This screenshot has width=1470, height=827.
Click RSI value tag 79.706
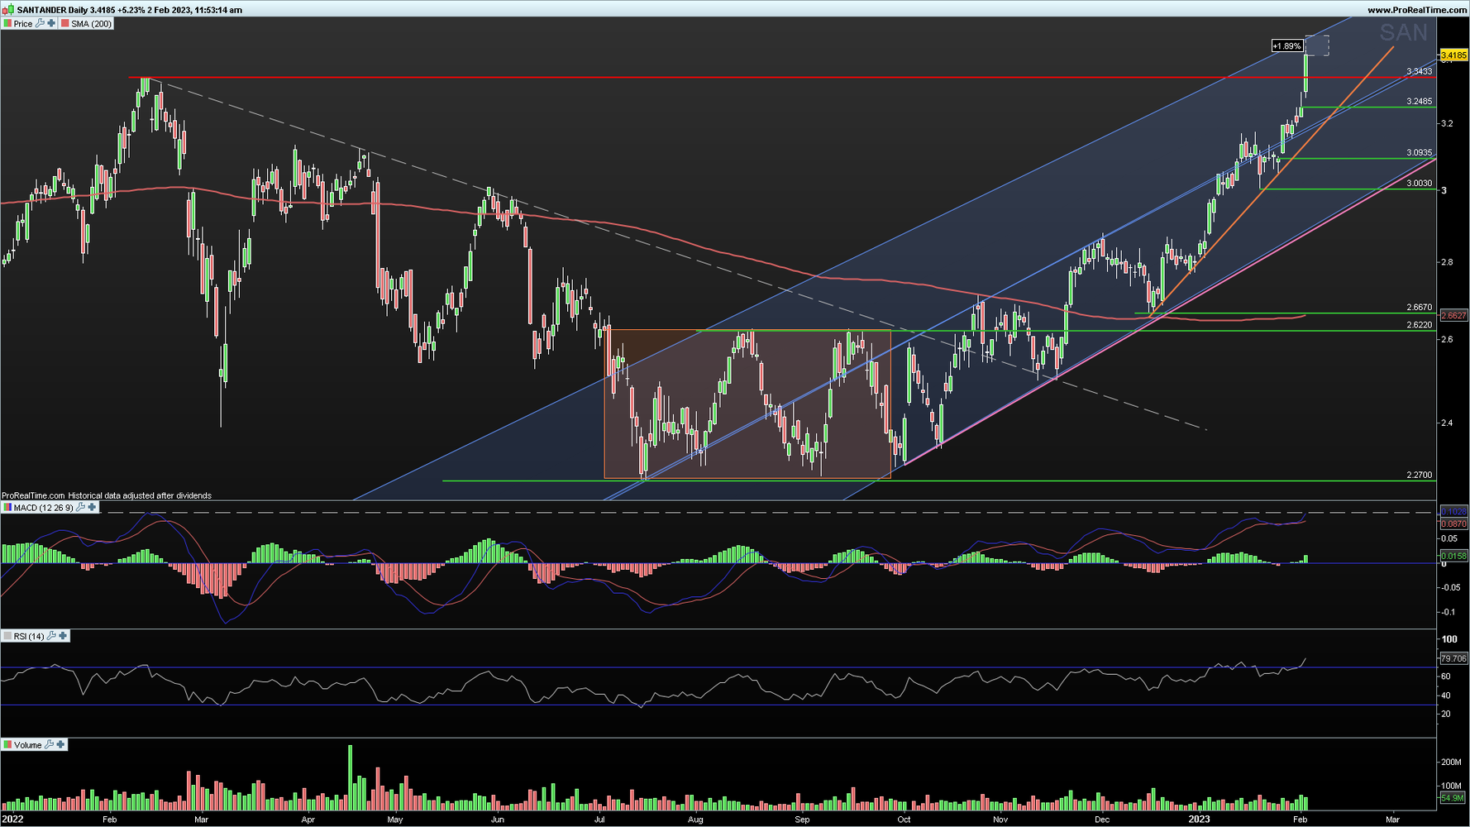point(1453,658)
